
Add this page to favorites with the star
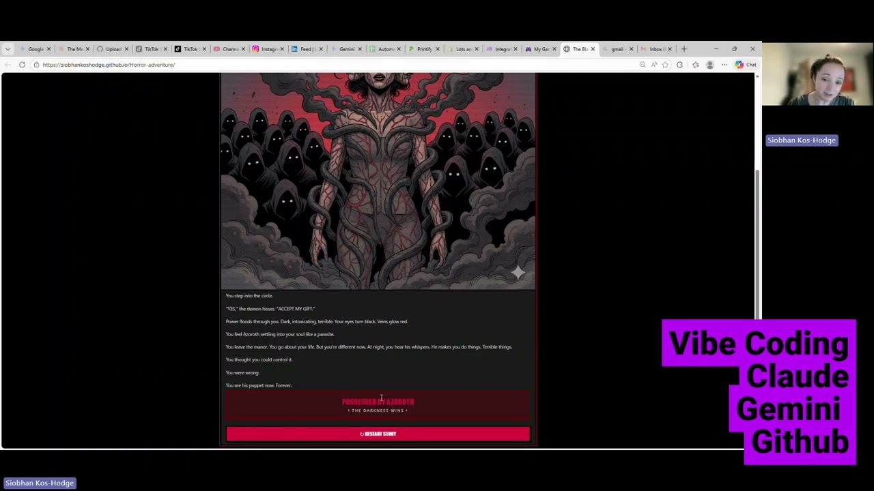[665, 65]
